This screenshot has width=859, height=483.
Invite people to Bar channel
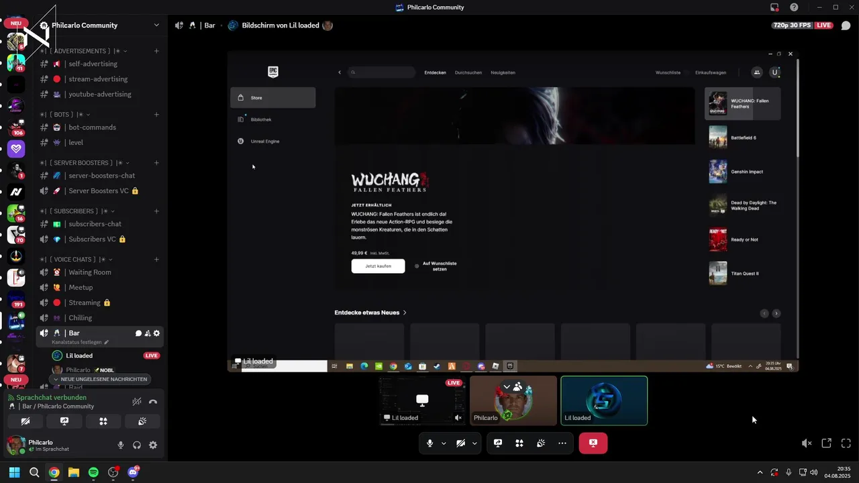148,333
